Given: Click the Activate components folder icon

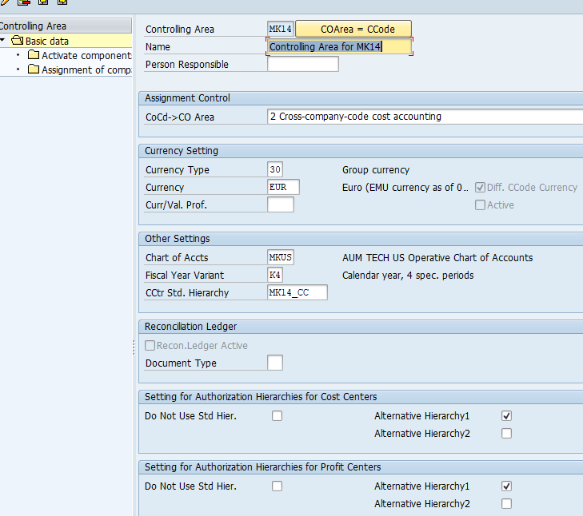Looking at the screenshot, I should pos(33,55).
